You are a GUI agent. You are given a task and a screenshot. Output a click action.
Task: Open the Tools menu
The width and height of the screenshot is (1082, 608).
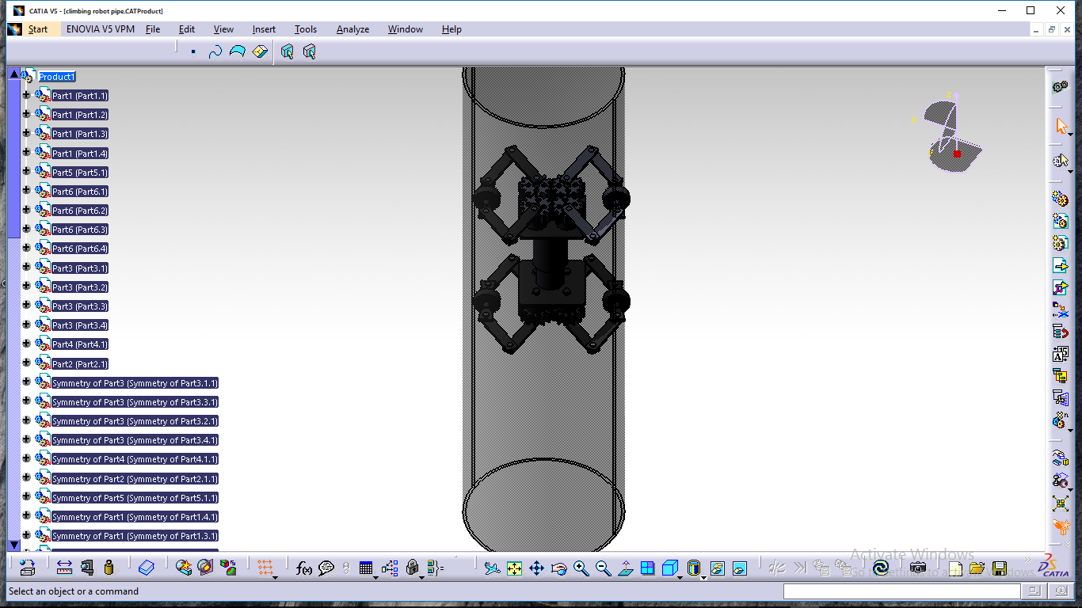pos(306,29)
